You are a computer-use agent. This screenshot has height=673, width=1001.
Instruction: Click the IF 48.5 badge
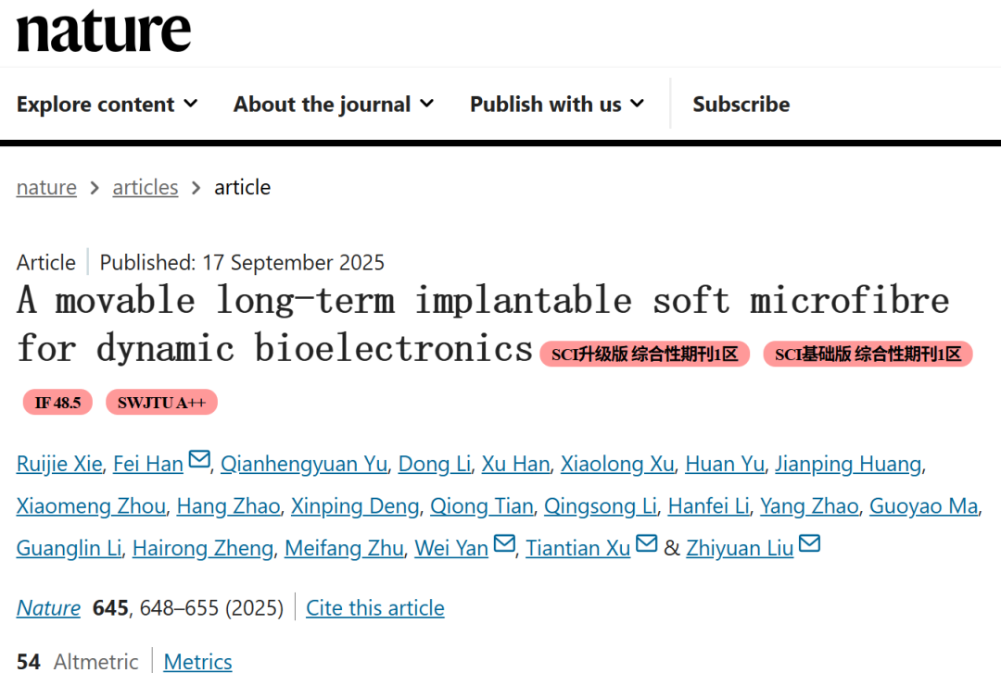point(57,403)
